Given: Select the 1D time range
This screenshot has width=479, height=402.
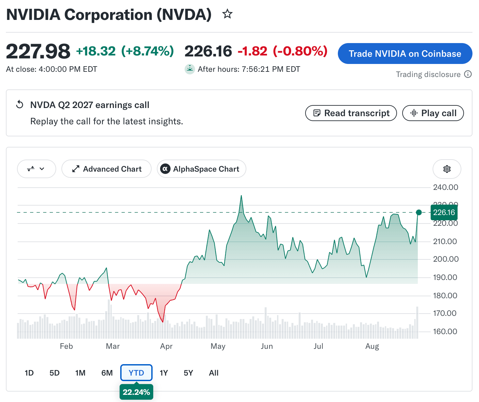Looking at the screenshot, I should 29,373.
